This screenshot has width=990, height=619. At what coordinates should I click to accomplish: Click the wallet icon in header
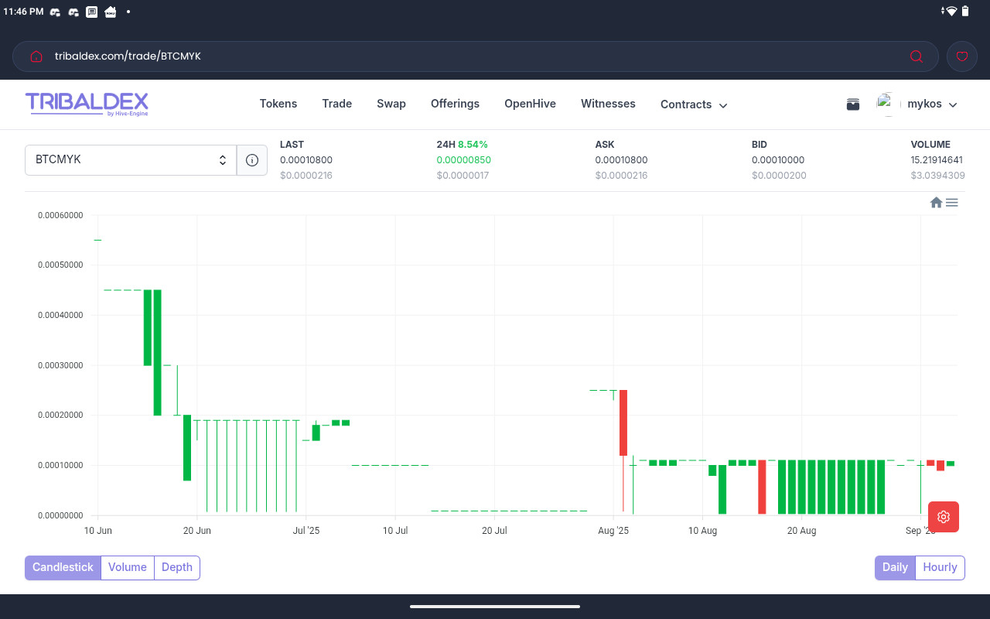coord(853,104)
